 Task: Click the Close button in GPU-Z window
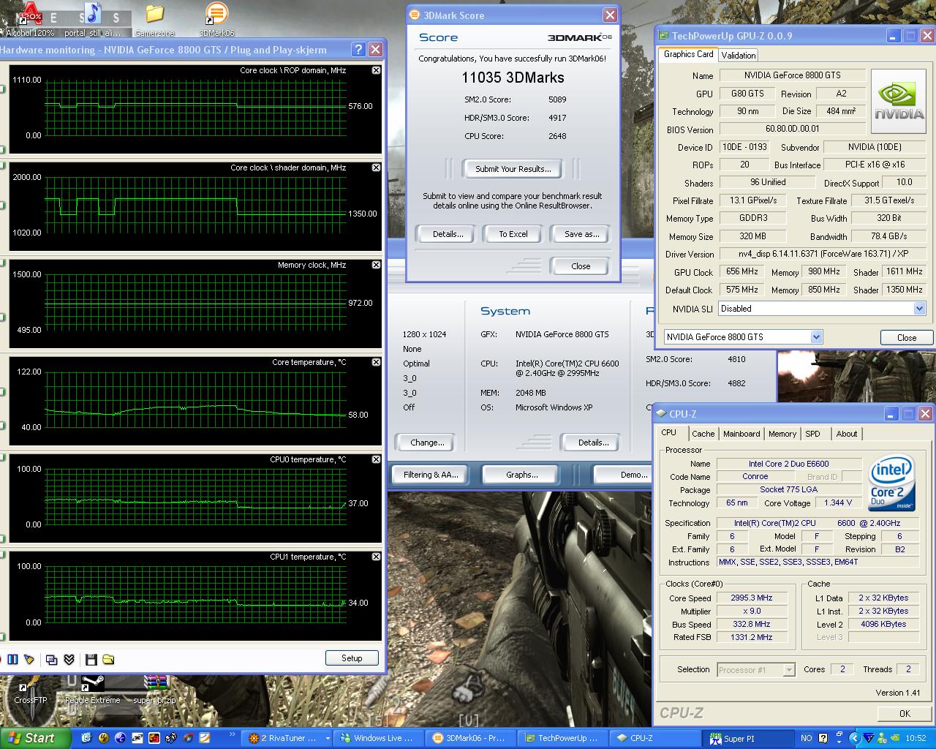[907, 337]
